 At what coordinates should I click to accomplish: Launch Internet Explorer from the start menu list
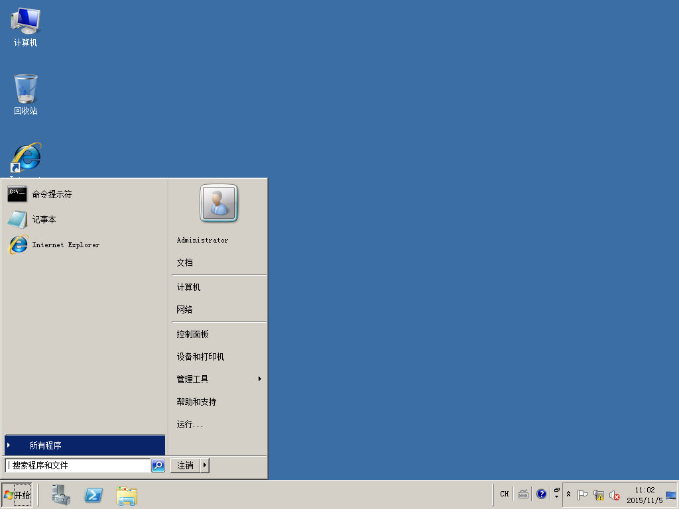[x=85, y=245]
